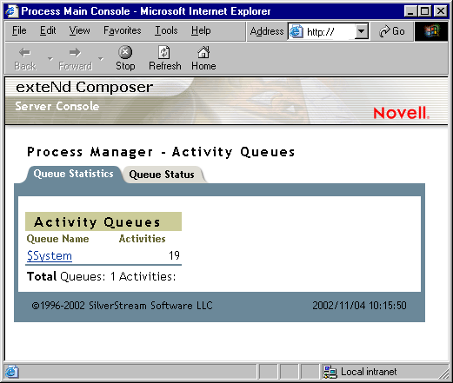Open the File menu

(19, 30)
